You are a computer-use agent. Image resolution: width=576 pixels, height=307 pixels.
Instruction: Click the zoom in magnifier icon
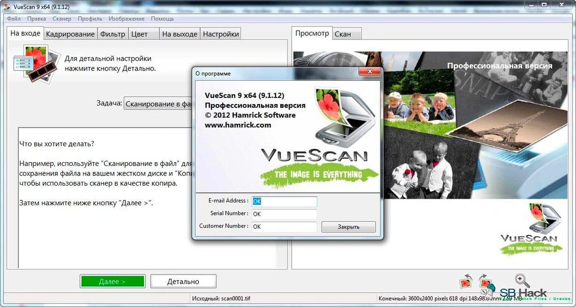(x=522, y=281)
